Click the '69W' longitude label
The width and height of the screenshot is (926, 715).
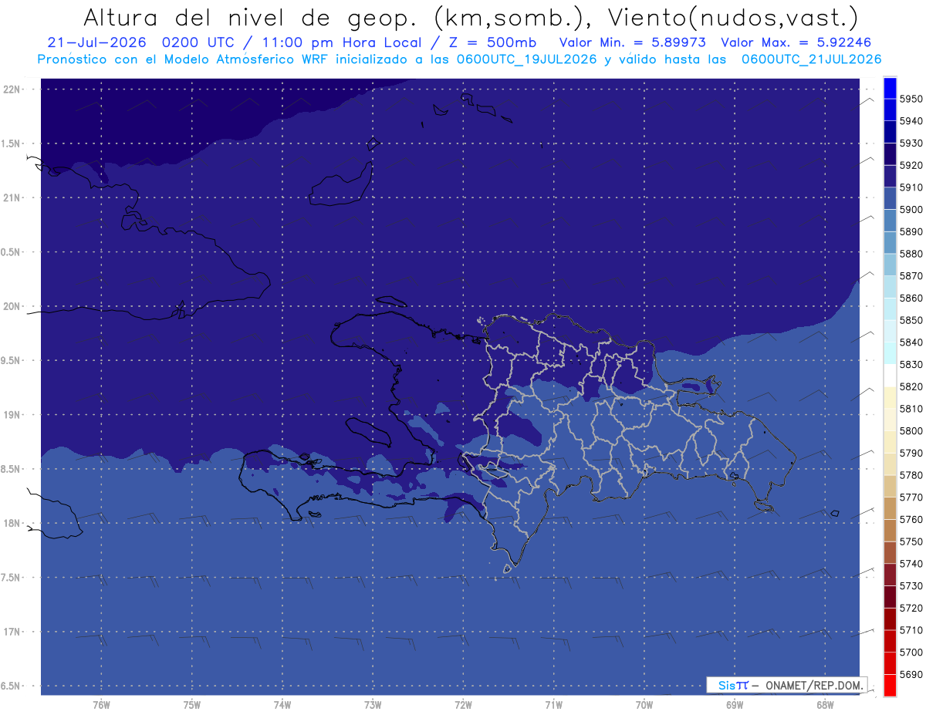735,705
